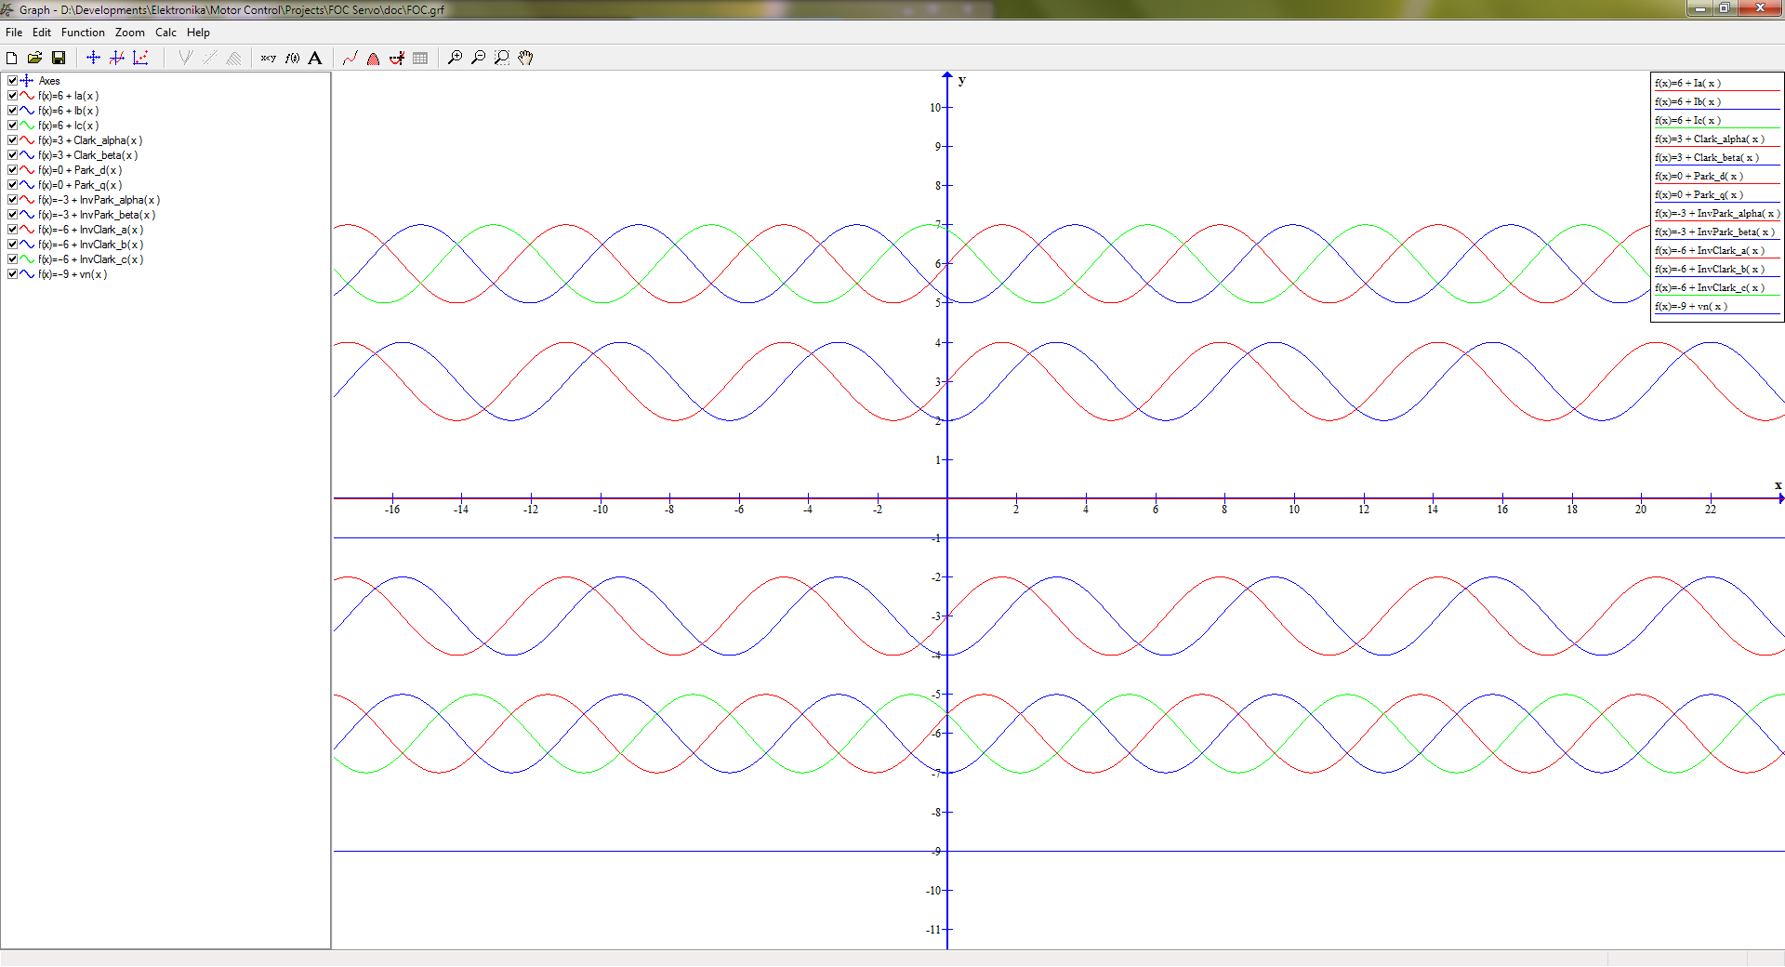Open a file with the folder icon
The image size is (1785, 967).
[35, 58]
